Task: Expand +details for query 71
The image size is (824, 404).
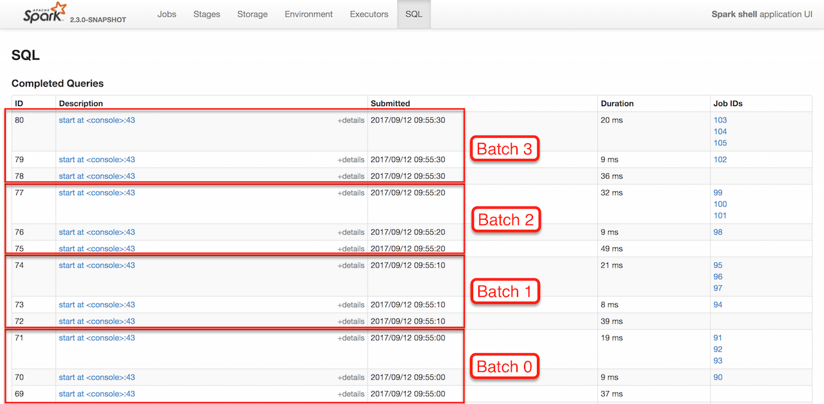Action: [351, 338]
